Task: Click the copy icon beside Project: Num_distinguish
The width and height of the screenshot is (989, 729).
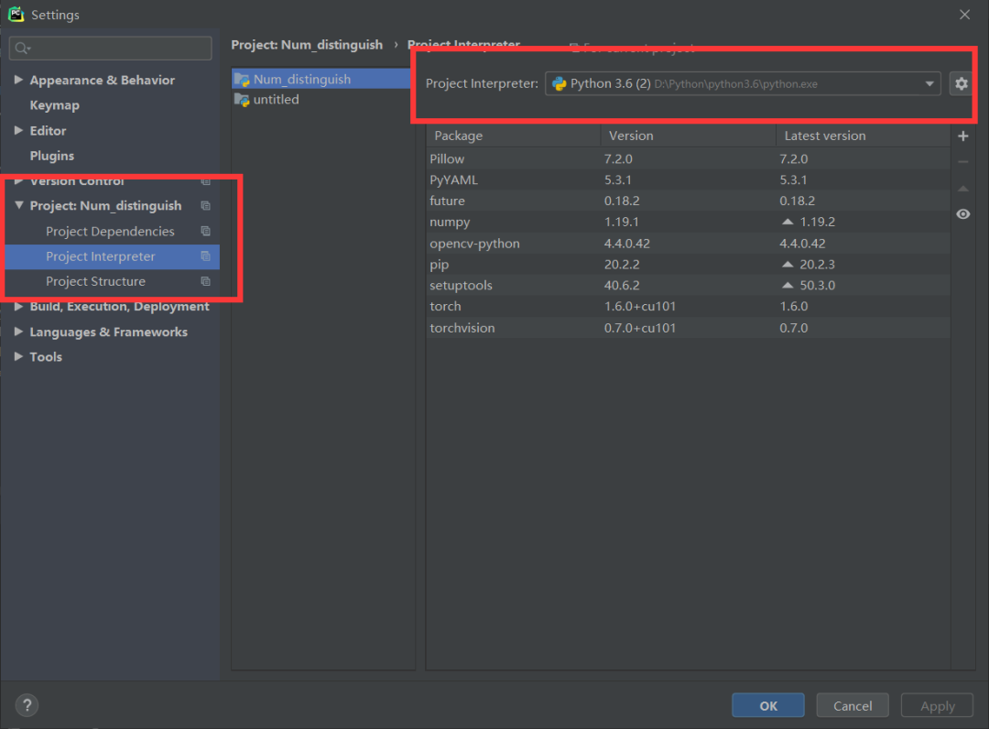Action: click(206, 205)
